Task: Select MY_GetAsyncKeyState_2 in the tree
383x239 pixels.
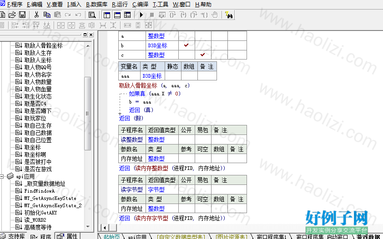Action: tap(53, 205)
